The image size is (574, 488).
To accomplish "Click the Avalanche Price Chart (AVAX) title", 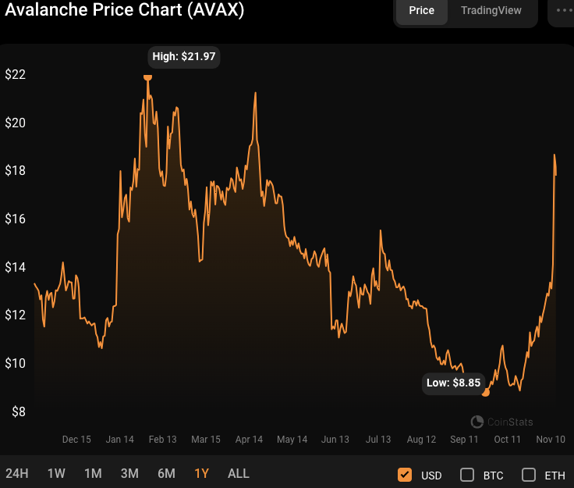I will (124, 10).
